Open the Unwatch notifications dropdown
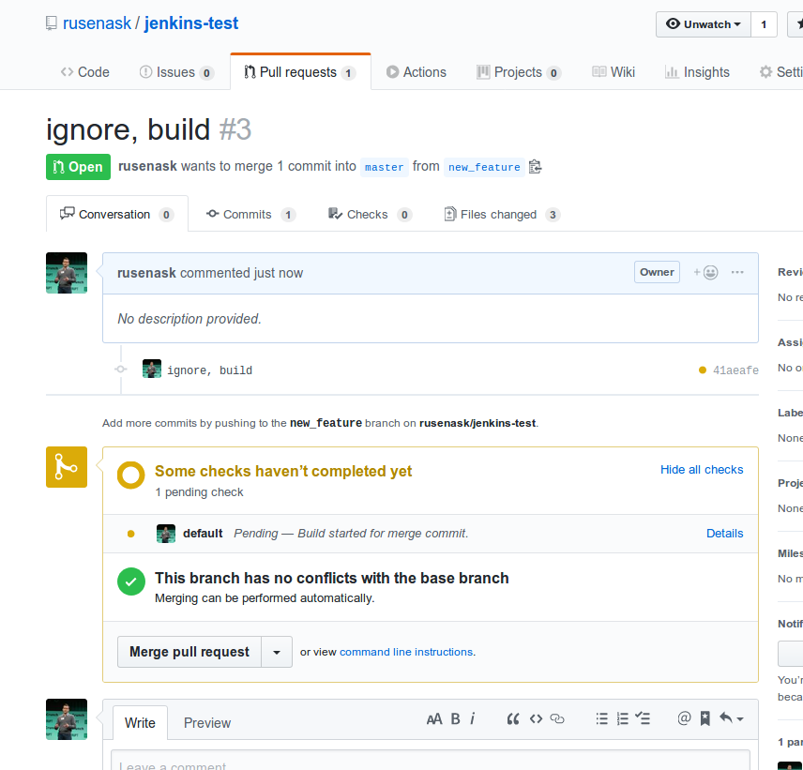Screen dimensions: 803x770 (x=703, y=24)
